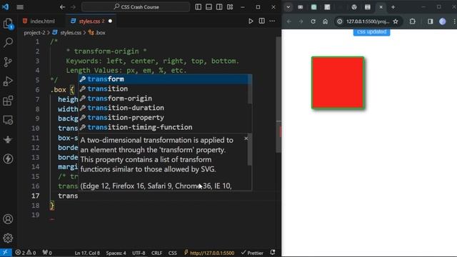Click the lightning bolt icon in activity bar

click(8, 158)
